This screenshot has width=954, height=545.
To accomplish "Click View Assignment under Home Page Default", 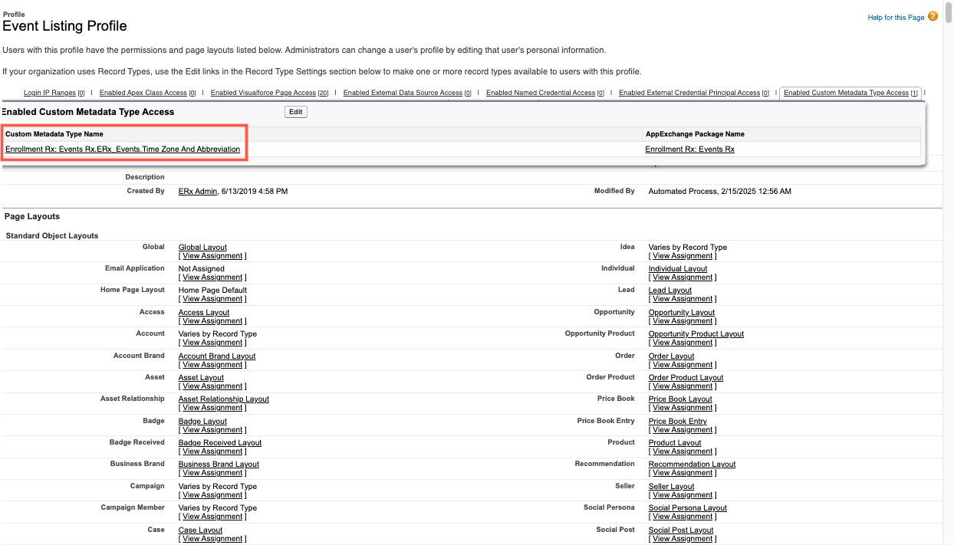I will coord(212,299).
